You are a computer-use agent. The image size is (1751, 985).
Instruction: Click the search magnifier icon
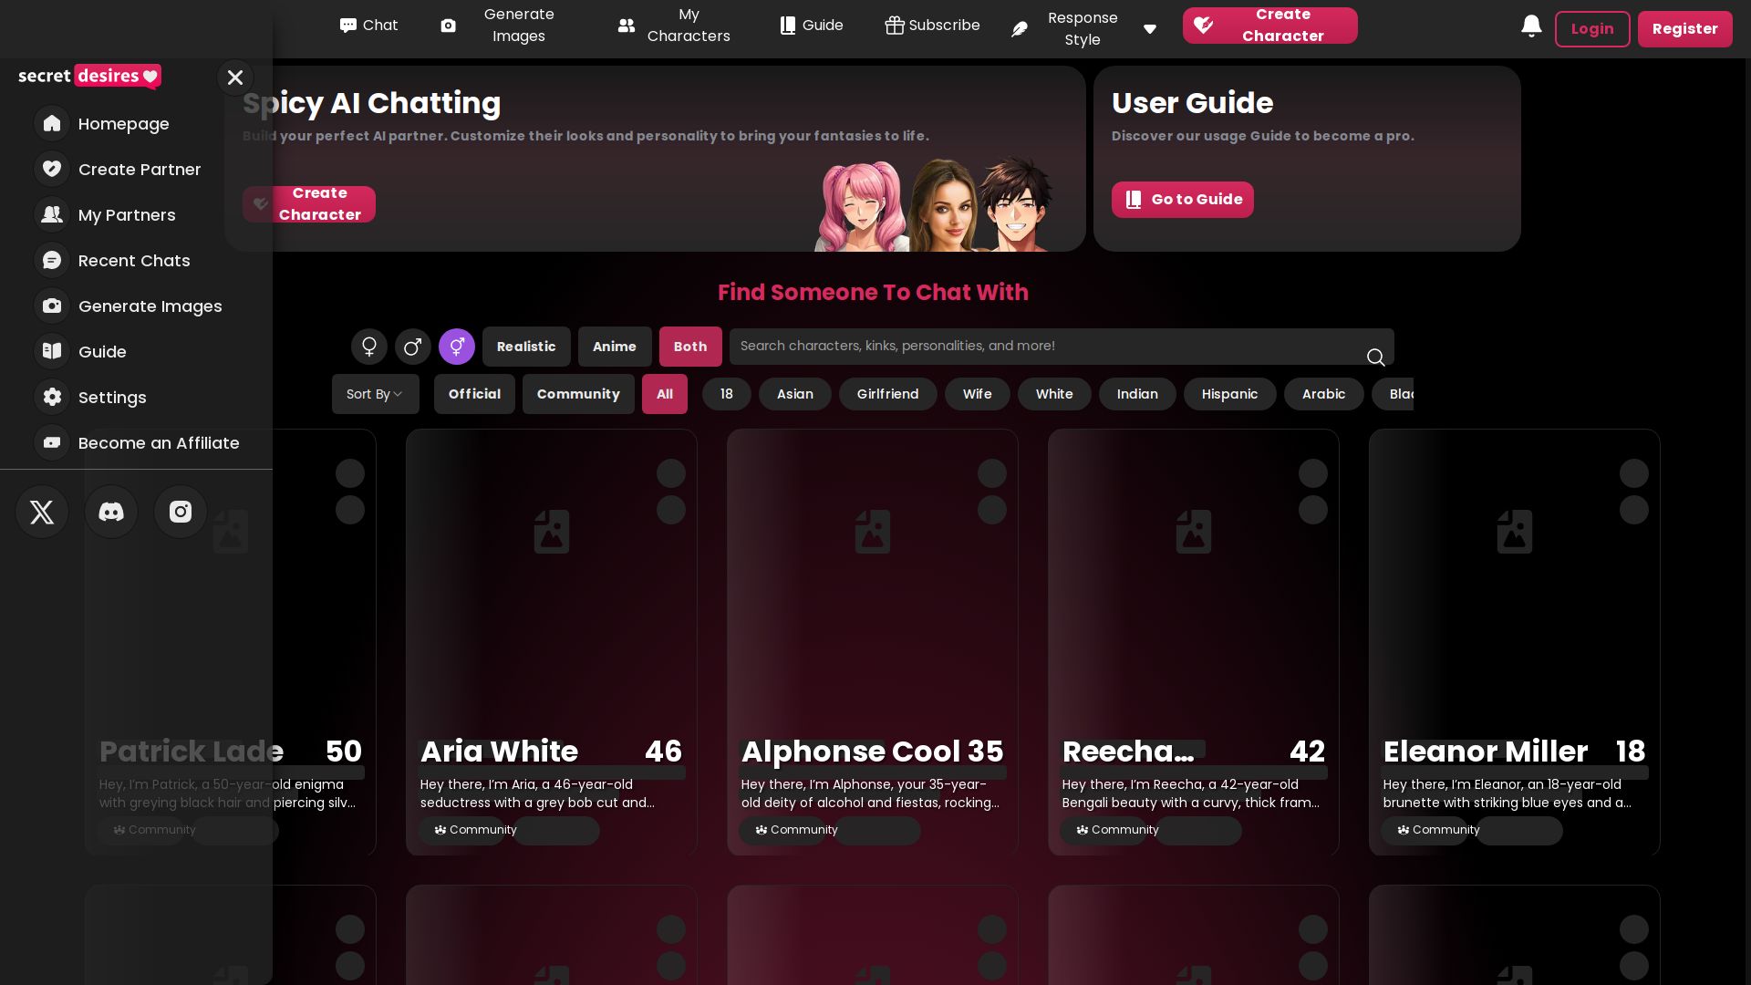[x=1375, y=357]
